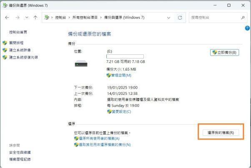Click 7.21 GB 可用的 7.18 GB text
This screenshot has height=168, width=251.
[x=125, y=61]
